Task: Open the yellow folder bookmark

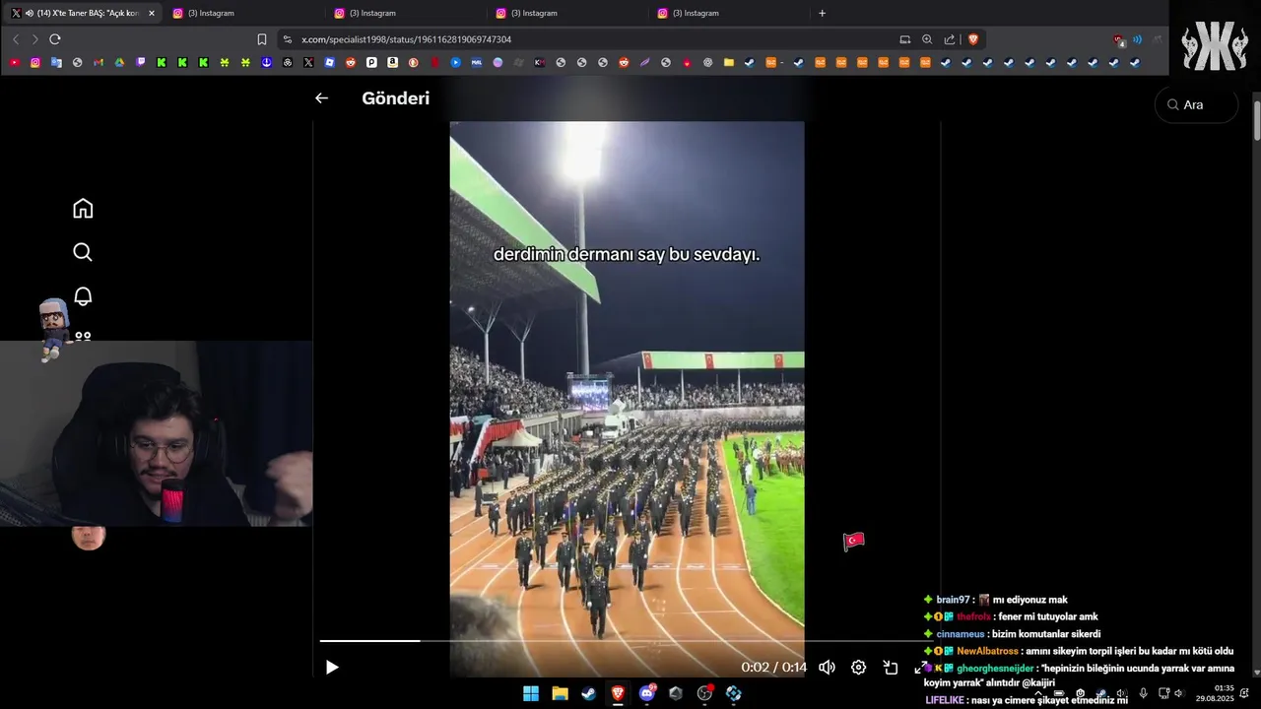Action: pos(729,62)
